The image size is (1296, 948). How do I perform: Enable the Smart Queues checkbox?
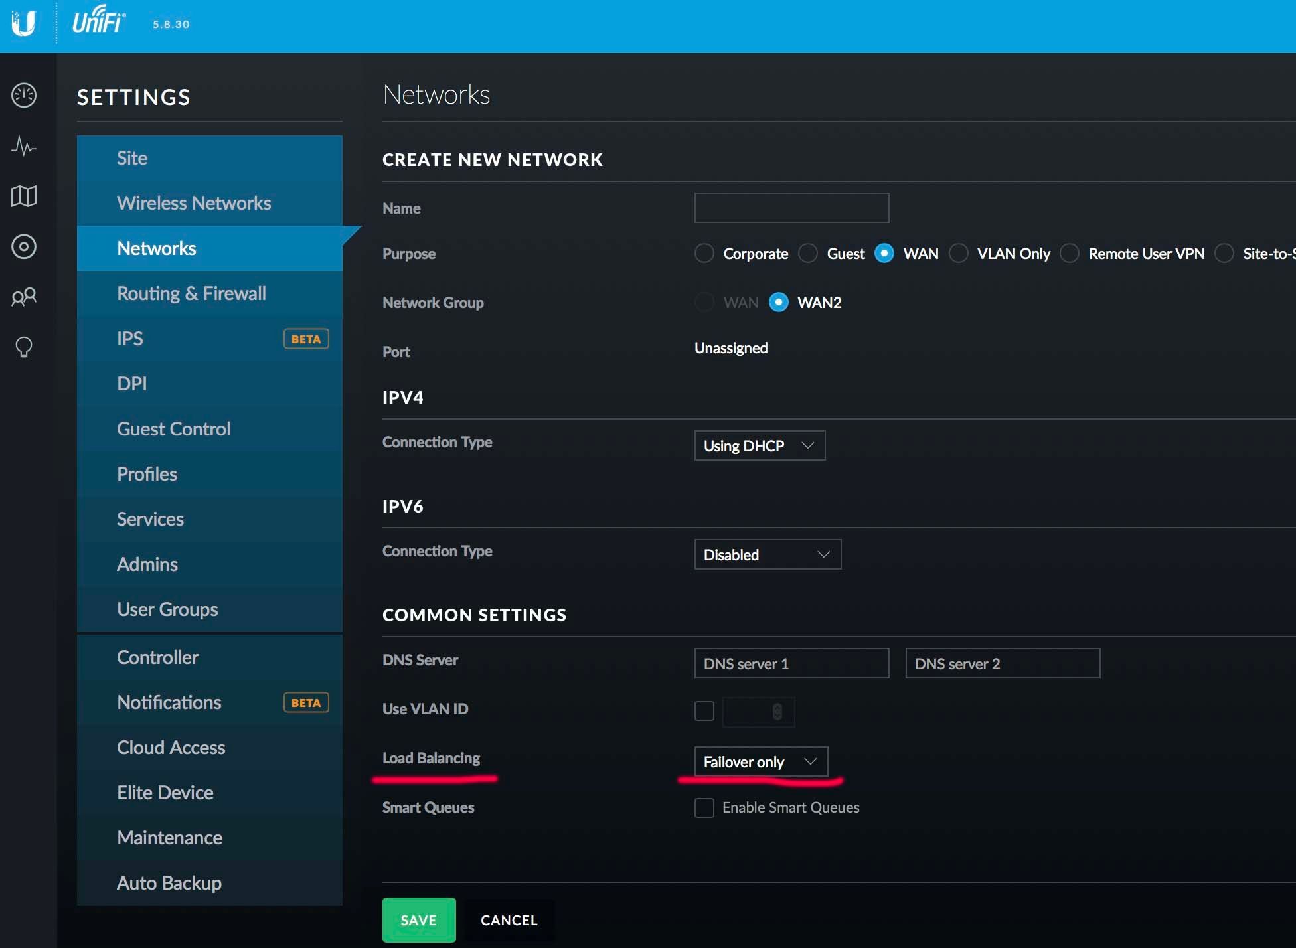(704, 807)
